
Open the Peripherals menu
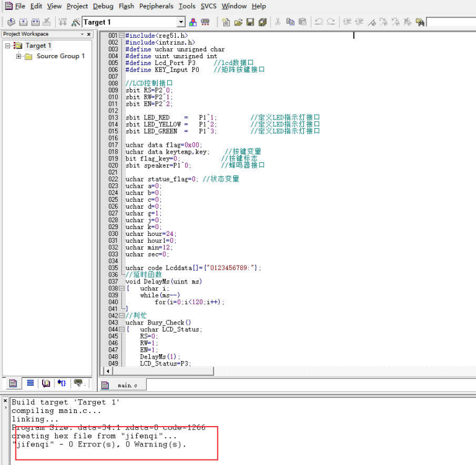tap(157, 6)
